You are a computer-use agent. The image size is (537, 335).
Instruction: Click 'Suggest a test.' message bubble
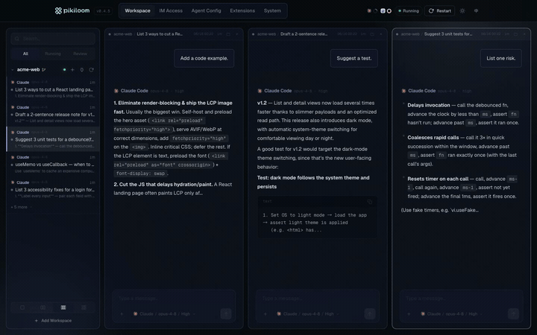[x=354, y=58]
